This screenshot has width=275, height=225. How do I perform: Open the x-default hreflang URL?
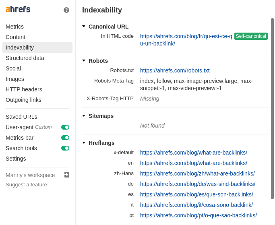point(194,153)
